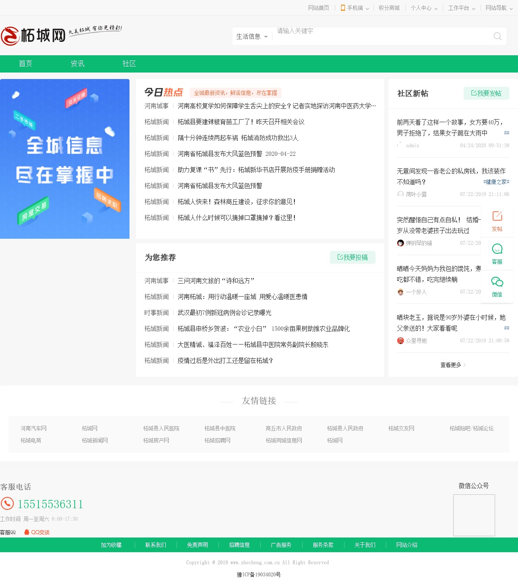Image resolution: width=518 pixels, height=585 pixels.
Task: Click 招聘信息 in the footer bar
Action: (239, 545)
